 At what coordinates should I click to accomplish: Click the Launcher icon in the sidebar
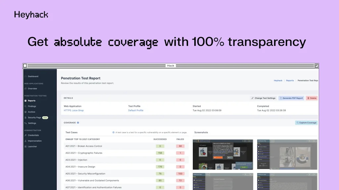click(x=25, y=146)
